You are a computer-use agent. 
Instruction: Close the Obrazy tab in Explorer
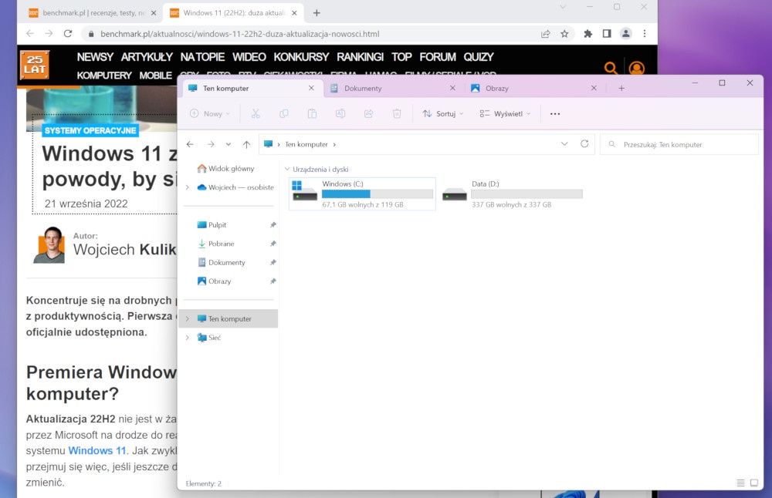click(x=594, y=88)
